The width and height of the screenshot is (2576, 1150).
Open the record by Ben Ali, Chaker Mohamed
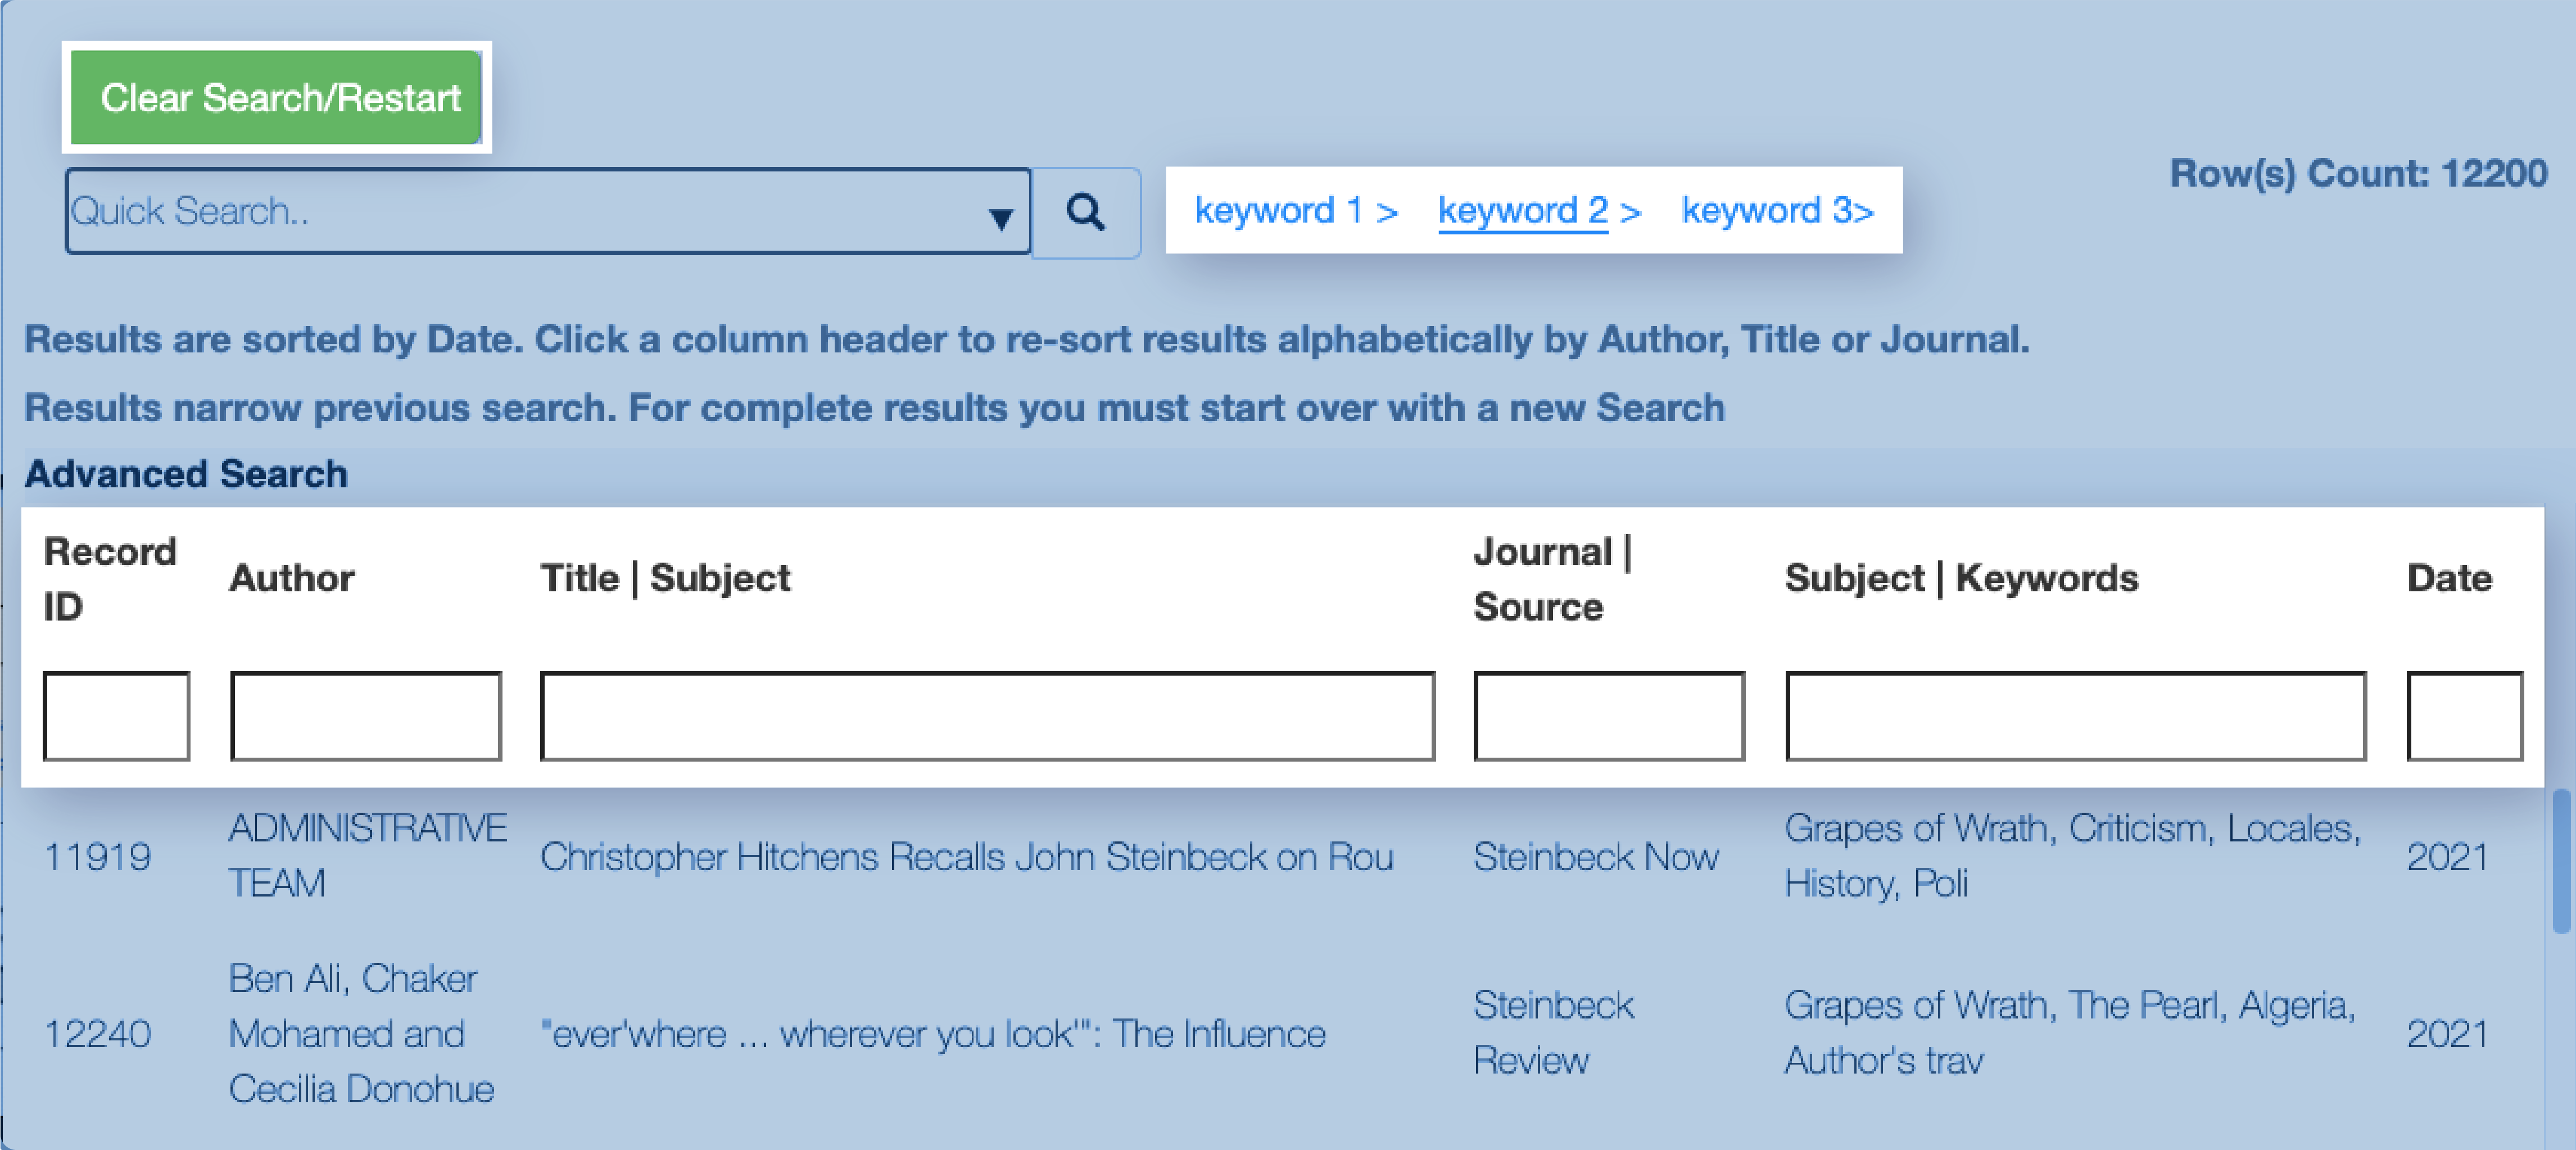click(x=360, y=1033)
